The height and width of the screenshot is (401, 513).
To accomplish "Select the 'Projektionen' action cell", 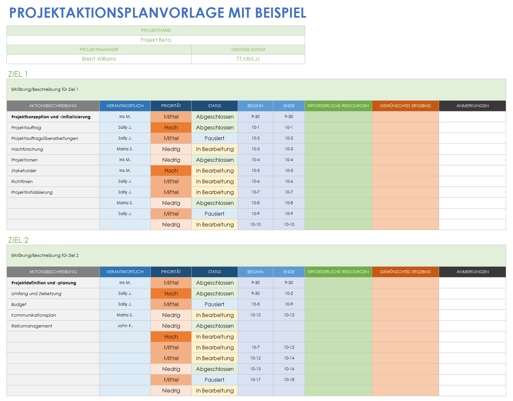I will (53, 160).
